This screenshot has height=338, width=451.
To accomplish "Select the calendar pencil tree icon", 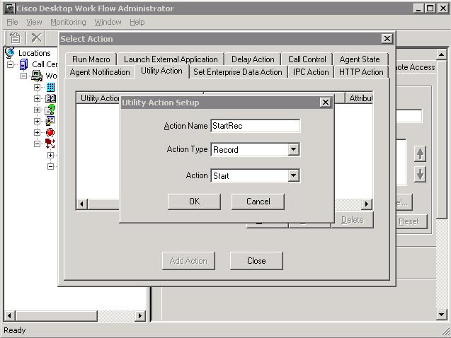I will click(x=50, y=121).
